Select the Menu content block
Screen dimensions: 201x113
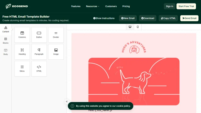22,69
